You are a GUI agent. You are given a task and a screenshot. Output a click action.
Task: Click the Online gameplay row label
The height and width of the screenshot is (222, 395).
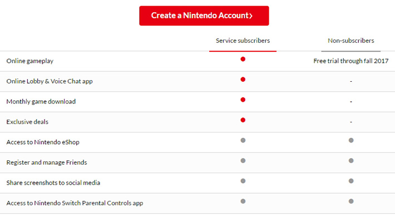coord(30,61)
